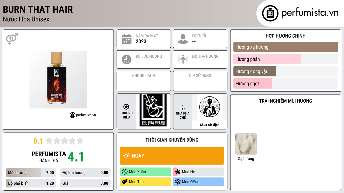Click the Perfumista đánh giá label

click(48, 157)
